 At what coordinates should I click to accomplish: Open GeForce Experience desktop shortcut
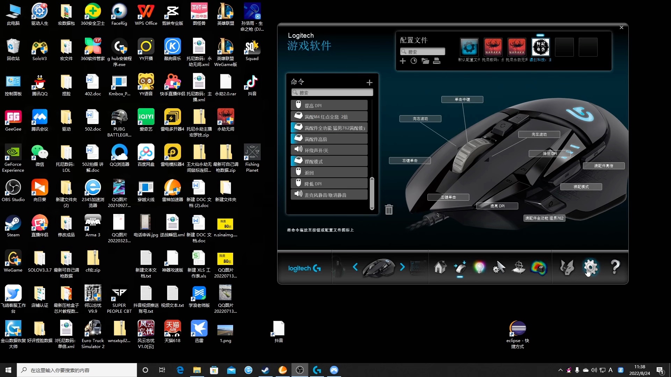tap(13, 158)
